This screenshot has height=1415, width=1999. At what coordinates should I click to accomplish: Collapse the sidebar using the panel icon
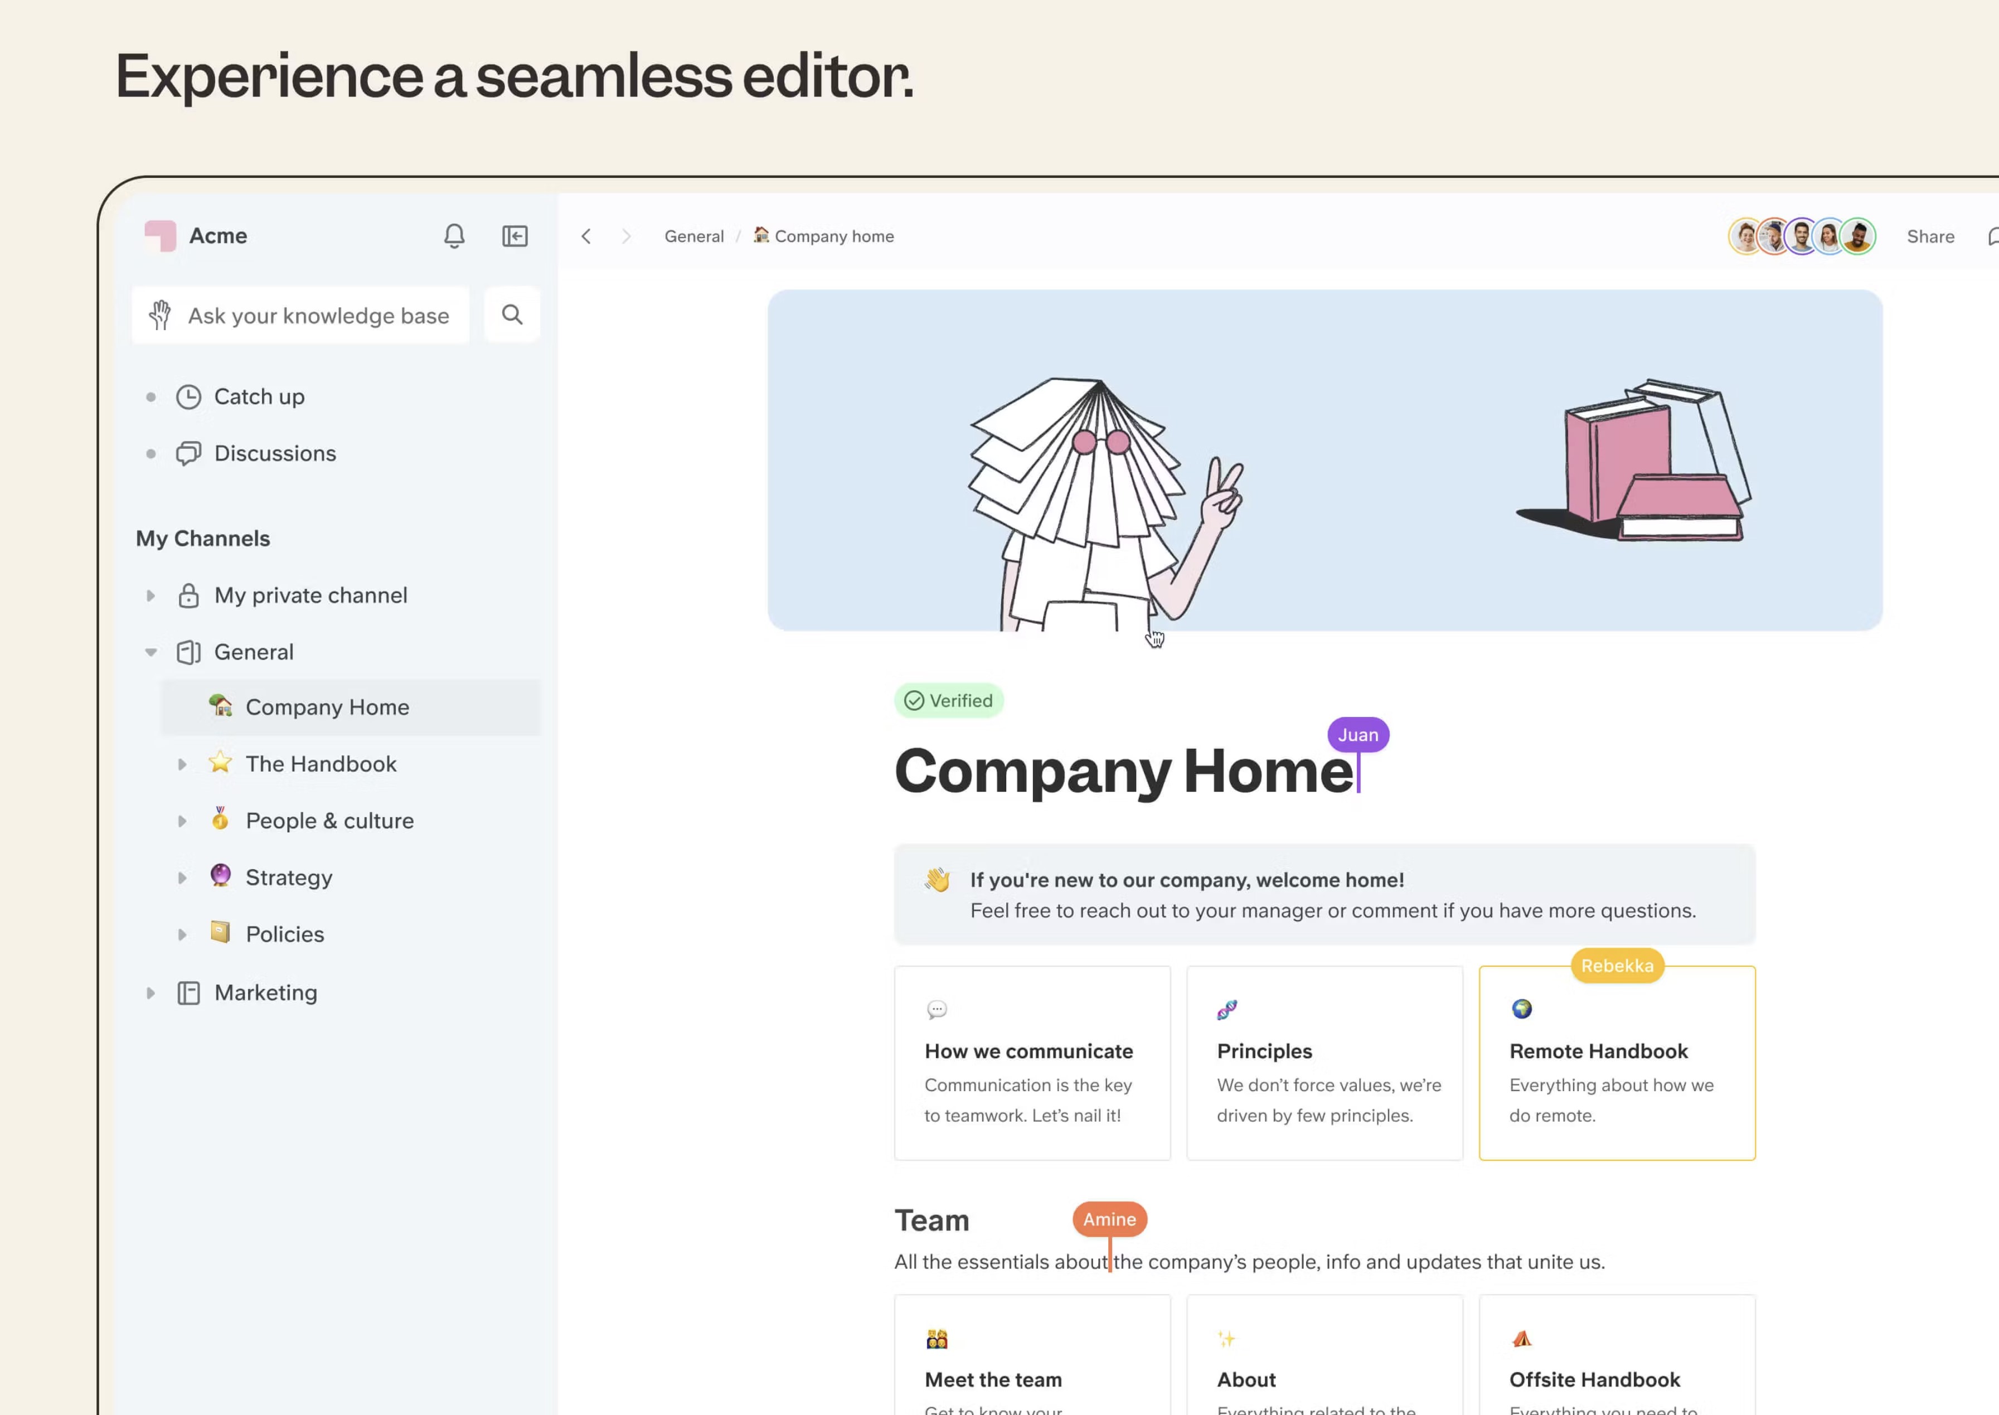click(x=515, y=236)
